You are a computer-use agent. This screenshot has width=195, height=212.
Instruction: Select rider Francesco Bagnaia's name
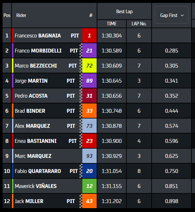click(x=38, y=36)
